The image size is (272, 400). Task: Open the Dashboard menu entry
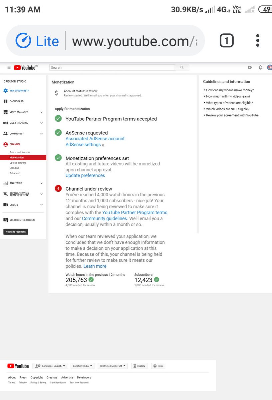coord(17,101)
